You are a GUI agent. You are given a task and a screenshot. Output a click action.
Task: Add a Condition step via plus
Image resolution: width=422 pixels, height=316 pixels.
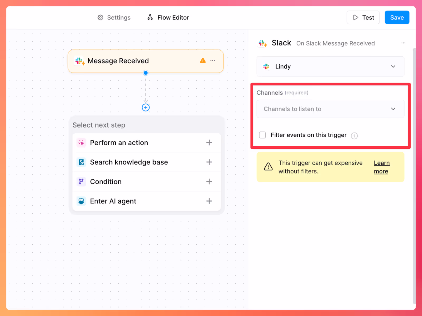(209, 182)
